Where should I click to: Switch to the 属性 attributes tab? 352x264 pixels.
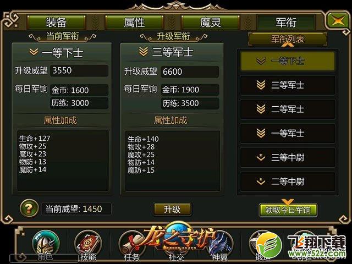134,22
